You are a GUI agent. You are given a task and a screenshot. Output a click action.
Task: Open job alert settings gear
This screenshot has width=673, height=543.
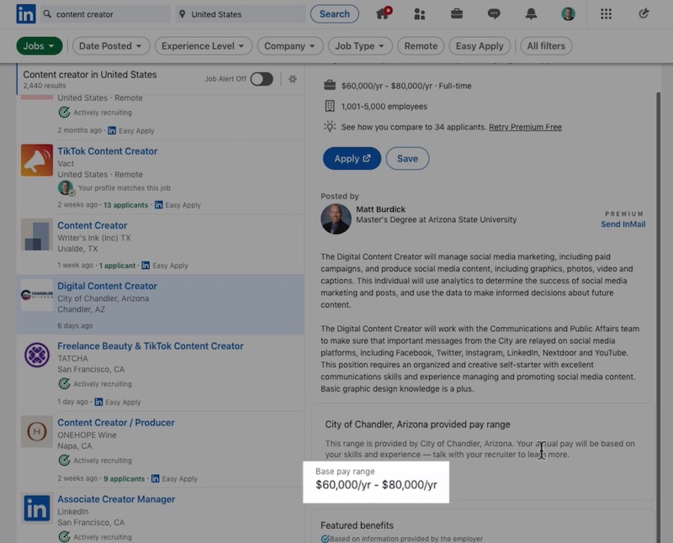[292, 79]
